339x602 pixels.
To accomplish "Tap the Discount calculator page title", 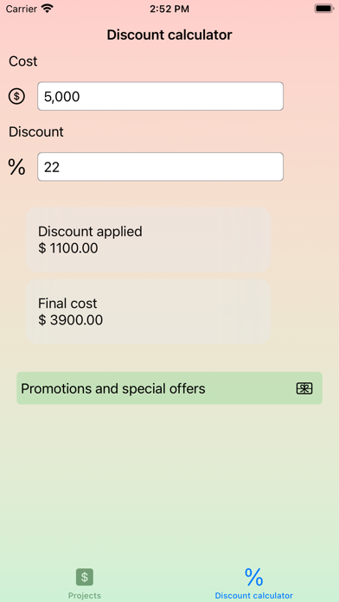I will pyautogui.click(x=169, y=35).
